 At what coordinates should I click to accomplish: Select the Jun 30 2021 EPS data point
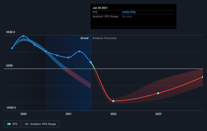(91, 62)
